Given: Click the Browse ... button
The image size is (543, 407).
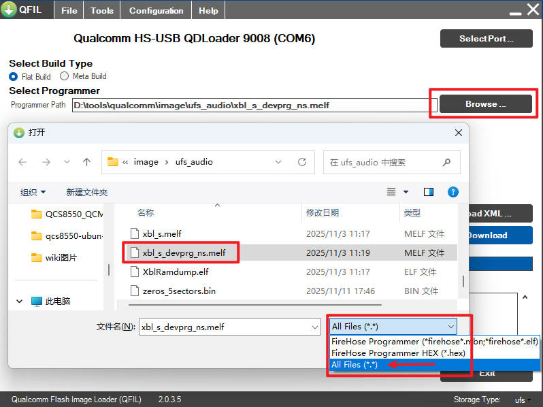Looking at the screenshot, I should (x=485, y=104).
